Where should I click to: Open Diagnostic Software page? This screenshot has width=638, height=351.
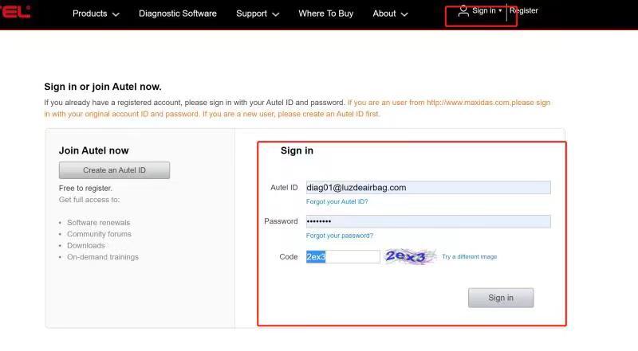(177, 14)
